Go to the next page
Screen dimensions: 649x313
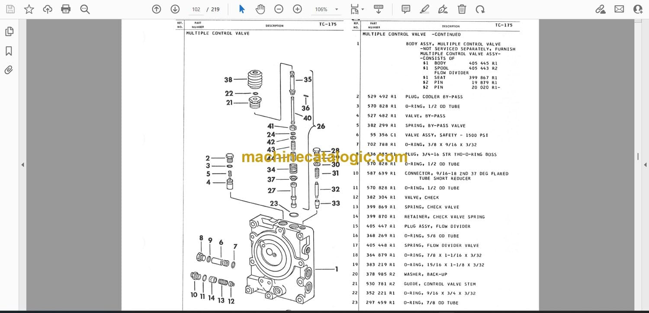pos(175,9)
